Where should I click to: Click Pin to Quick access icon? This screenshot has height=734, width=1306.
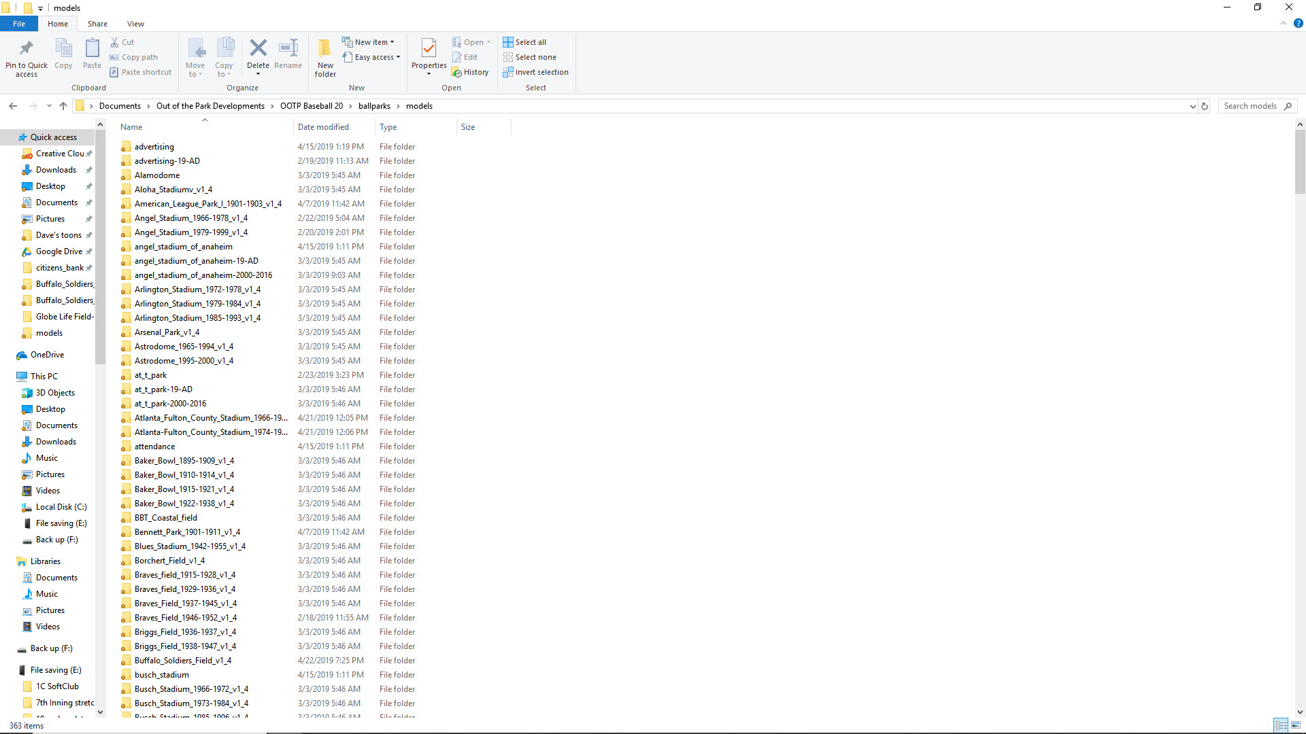click(x=27, y=49)
